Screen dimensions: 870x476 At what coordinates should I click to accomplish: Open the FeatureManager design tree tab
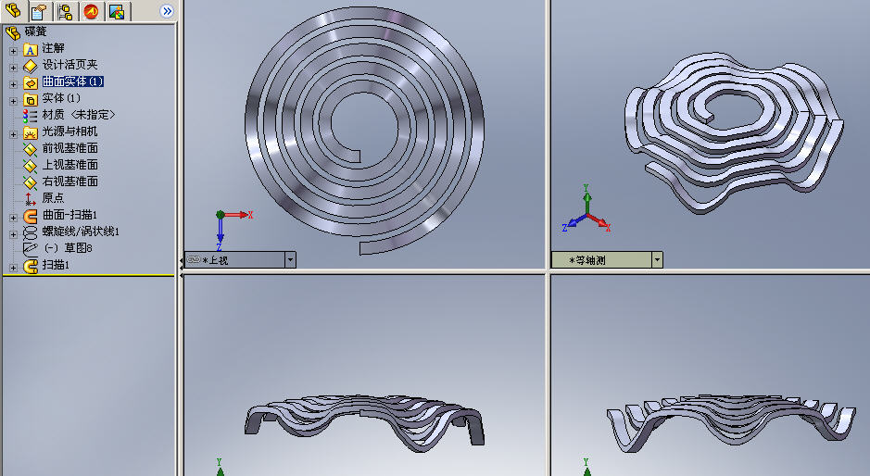pyautogui.click(x=13, y=10)
